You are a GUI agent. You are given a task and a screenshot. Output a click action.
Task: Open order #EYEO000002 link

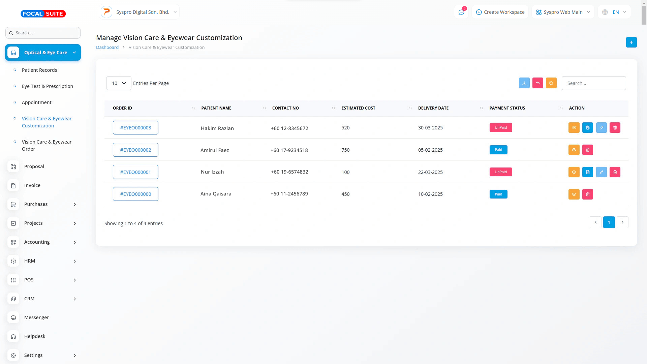coord(135,150)
